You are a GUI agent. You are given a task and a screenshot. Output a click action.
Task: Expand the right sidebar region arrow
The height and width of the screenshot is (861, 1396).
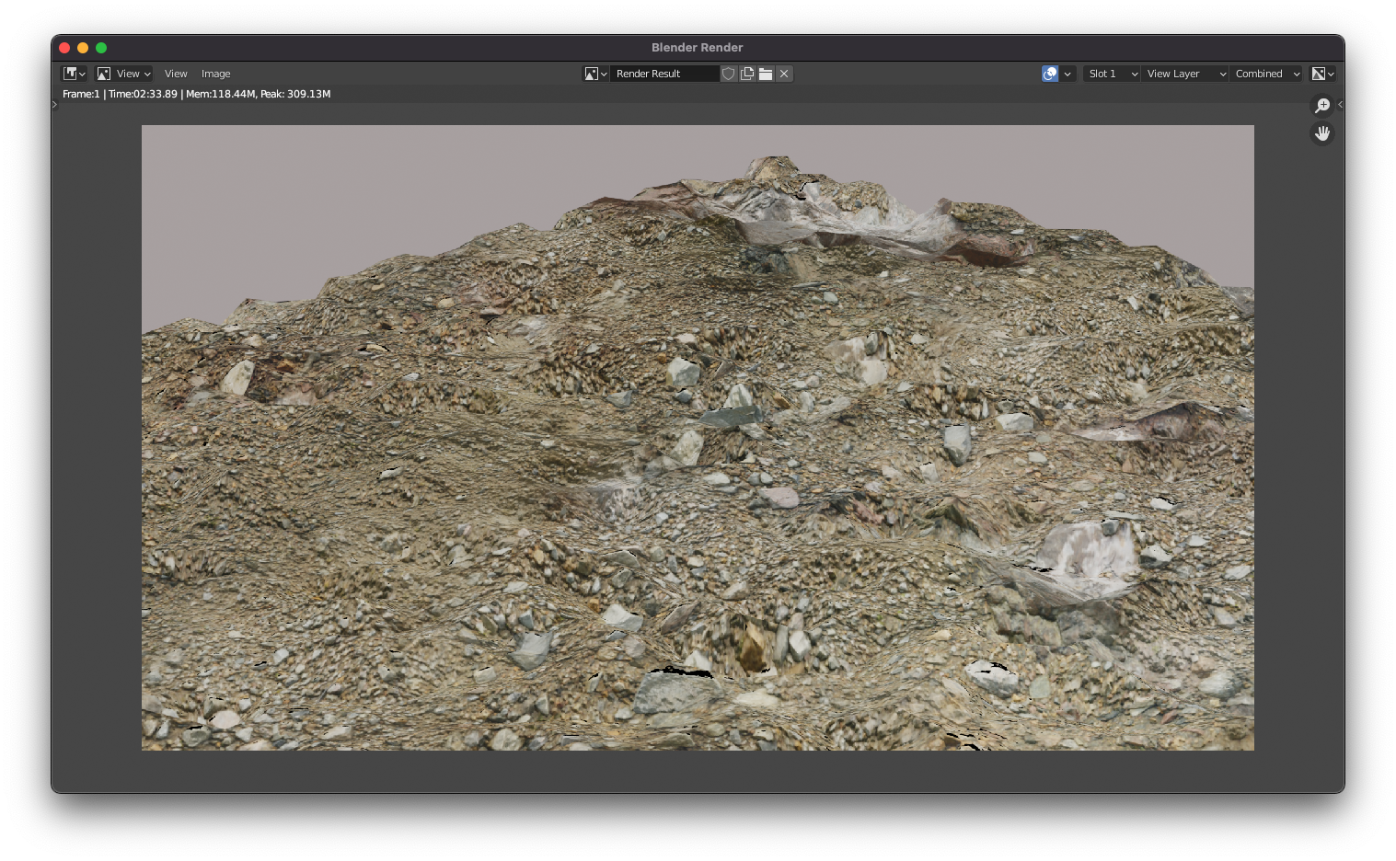pyautogui.click(x=1340, y=104)
